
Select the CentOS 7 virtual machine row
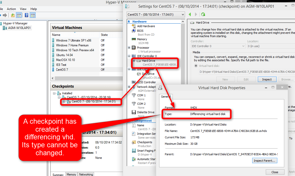(x=87, y=70)
